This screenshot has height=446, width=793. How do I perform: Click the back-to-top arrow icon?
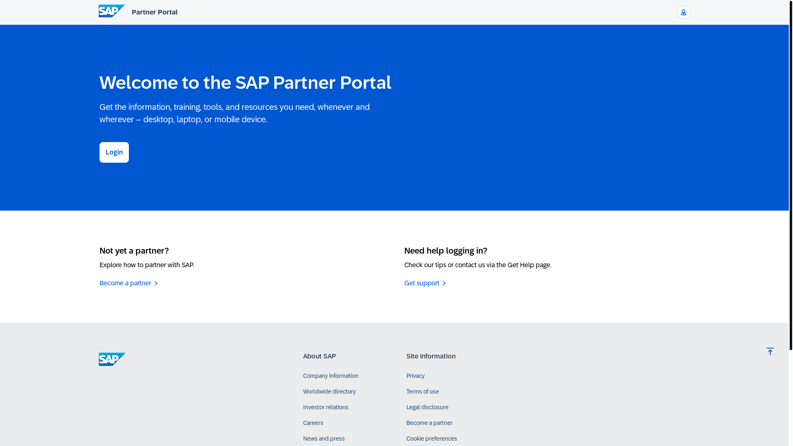[770, 351]
